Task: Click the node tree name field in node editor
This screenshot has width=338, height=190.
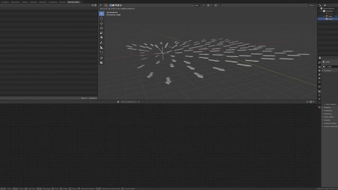Action: [x=129, y=102]
